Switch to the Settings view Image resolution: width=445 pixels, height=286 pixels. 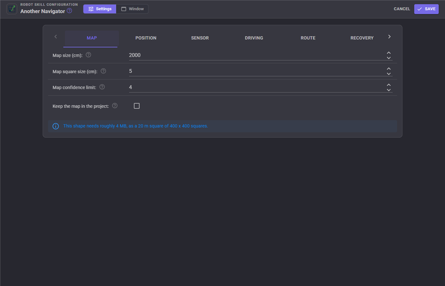tap(100, 9)
